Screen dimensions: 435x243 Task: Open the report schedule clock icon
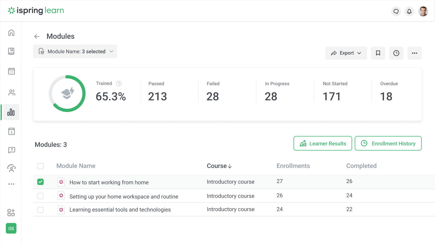coord(396,53)
